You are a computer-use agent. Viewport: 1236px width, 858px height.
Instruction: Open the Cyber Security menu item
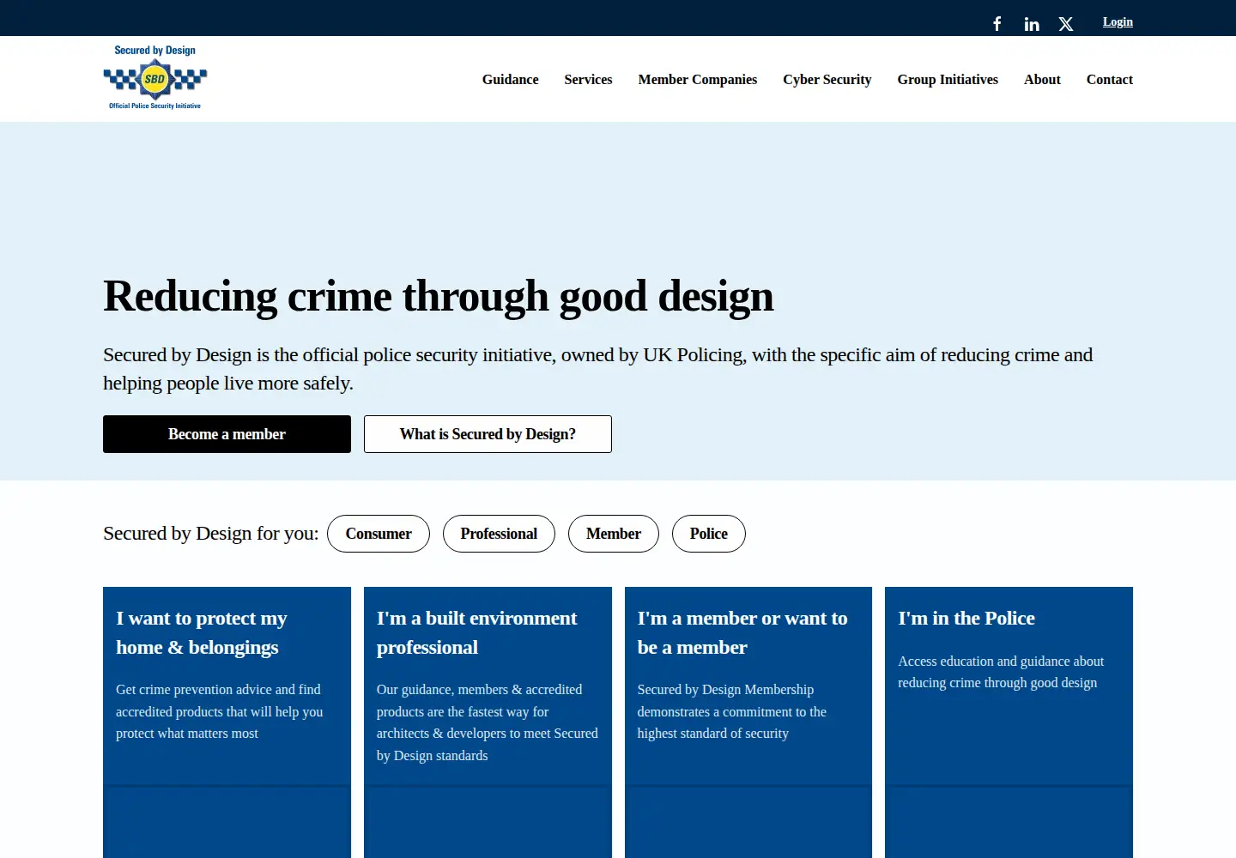pyautogui.click(x=827, y=79)
